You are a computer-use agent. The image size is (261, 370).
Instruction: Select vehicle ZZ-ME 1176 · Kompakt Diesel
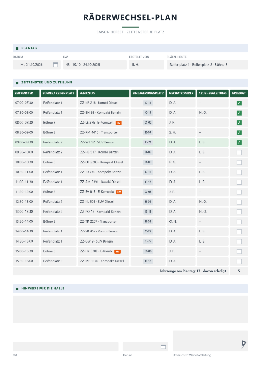103,261
